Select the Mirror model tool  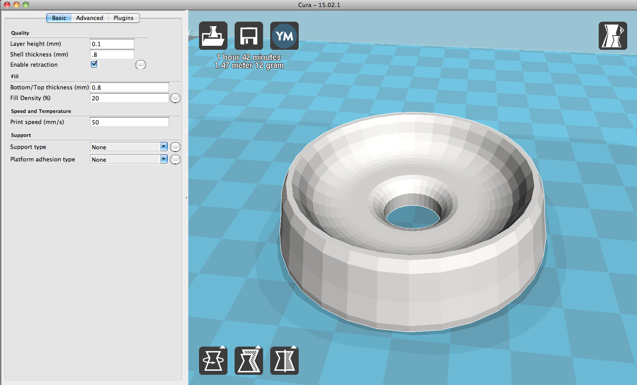point(284,360)
